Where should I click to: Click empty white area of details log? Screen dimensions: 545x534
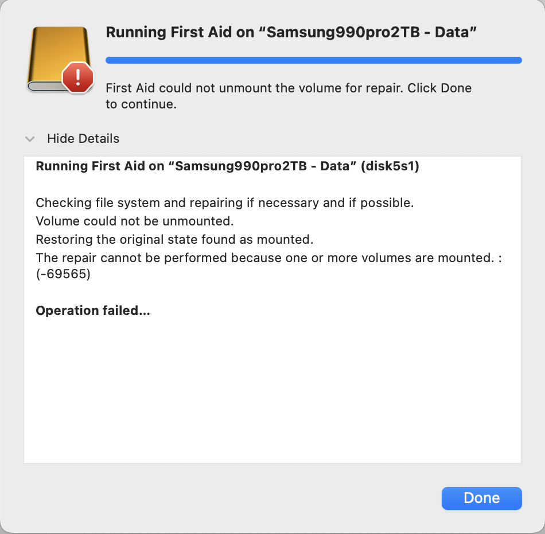point(272,390)
